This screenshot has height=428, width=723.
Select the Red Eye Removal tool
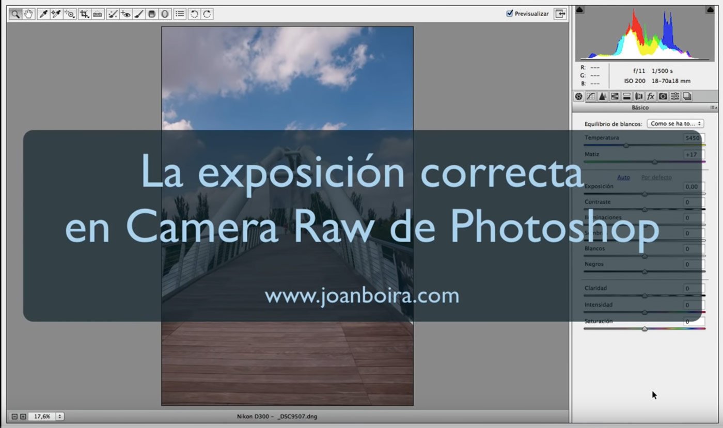pos(125,14)
